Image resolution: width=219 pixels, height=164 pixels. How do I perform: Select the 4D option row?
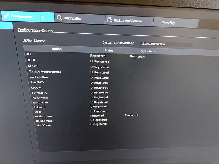[x=29, y=54]
